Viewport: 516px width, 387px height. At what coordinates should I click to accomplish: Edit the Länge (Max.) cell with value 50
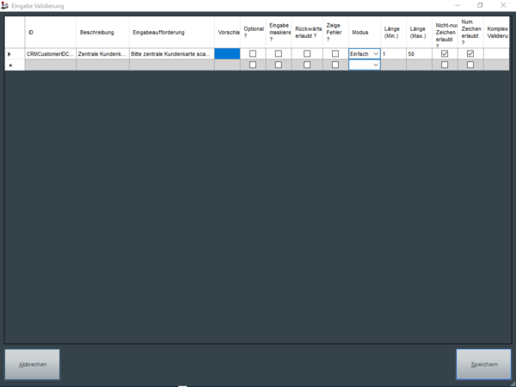[419, 54]
